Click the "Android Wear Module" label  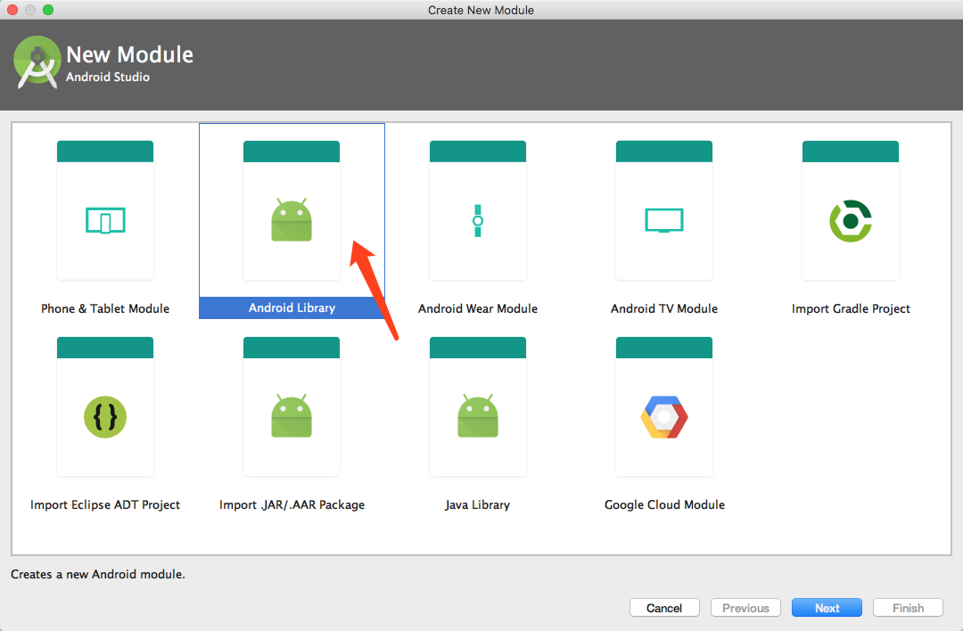(478, 308)
